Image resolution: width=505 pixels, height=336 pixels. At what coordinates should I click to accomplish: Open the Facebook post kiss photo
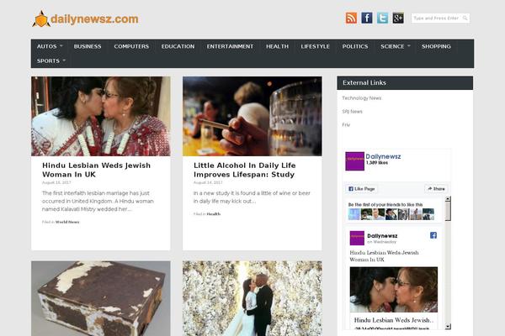394,289
